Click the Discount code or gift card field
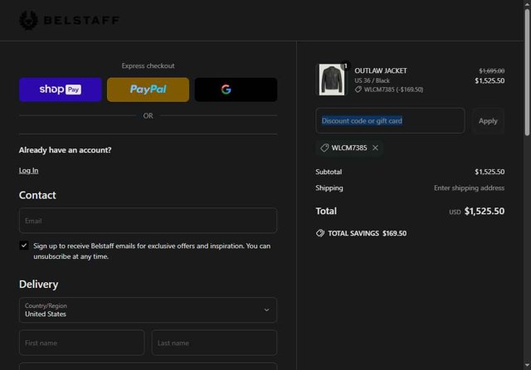Screen dimensions: 531x370 [x=390, y=120]
